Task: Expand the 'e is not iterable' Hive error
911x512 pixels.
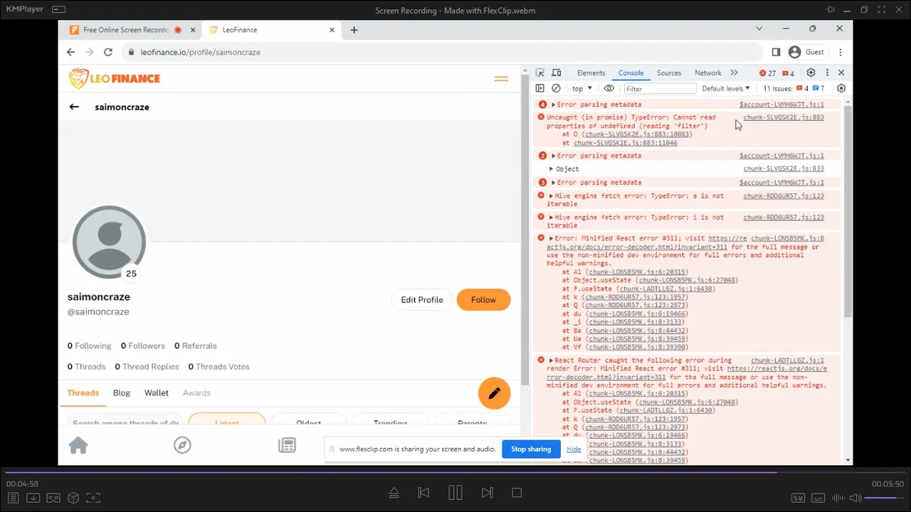Action: coord(551,196)
